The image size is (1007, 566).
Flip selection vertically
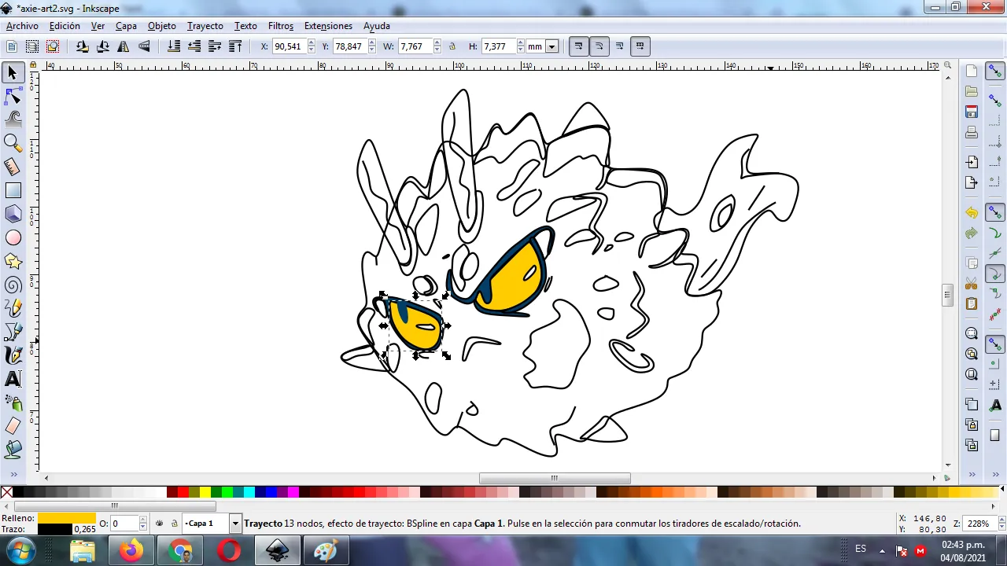(x=144, y=46)
